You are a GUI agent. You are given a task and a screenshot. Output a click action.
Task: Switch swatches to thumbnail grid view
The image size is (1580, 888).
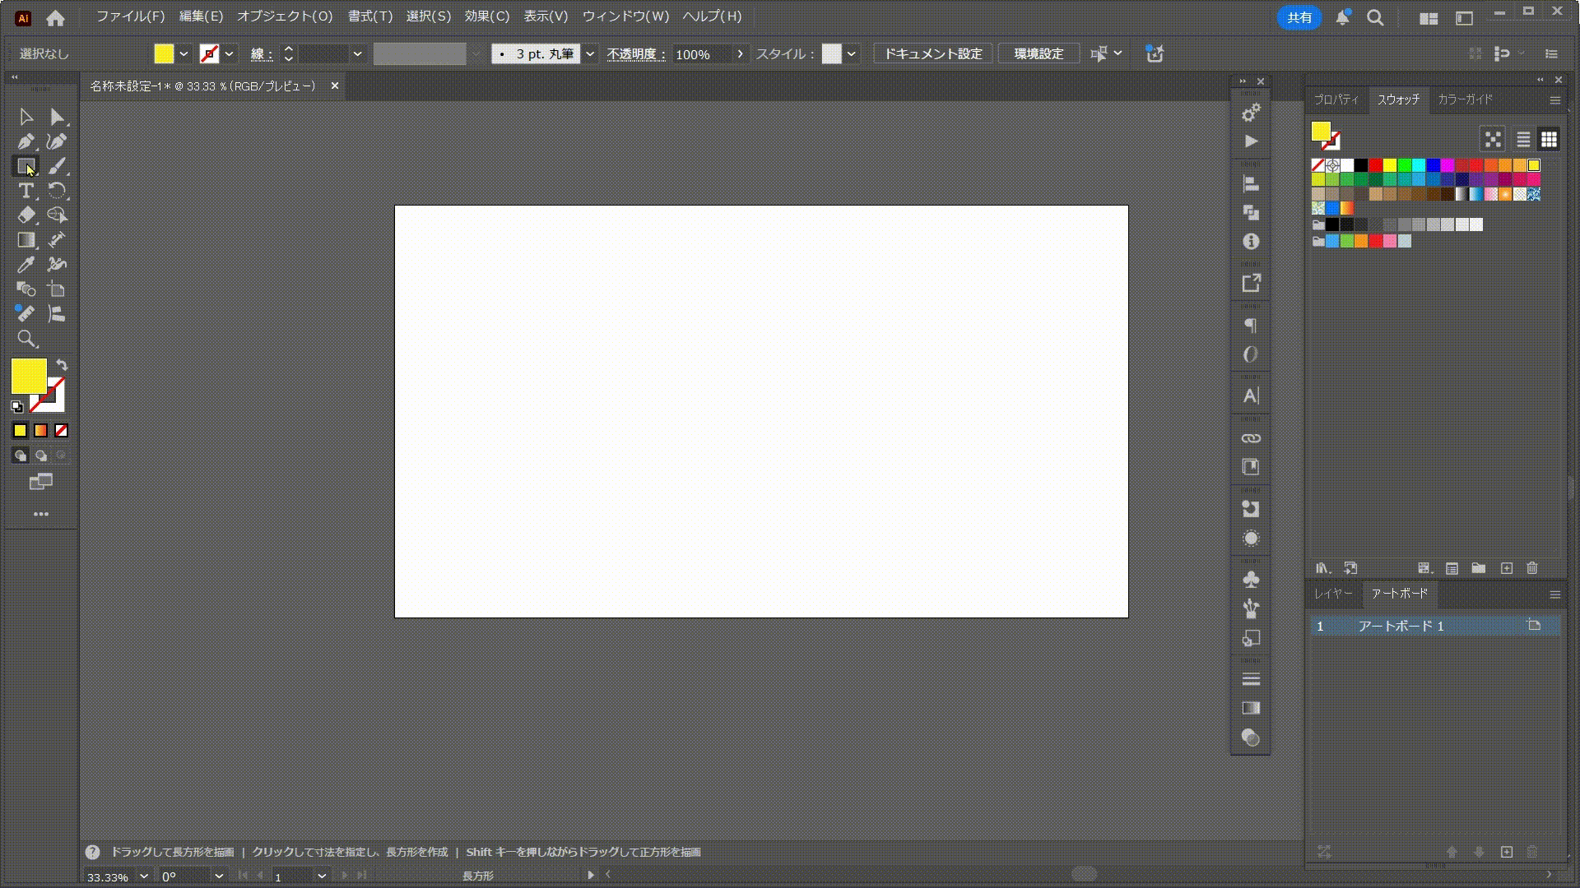click(x=1549, y=139)
